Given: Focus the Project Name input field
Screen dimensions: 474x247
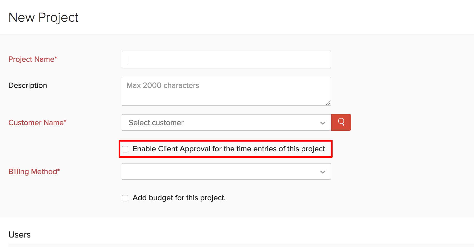Looking at the screenshot, I should (x=226, y=59).
